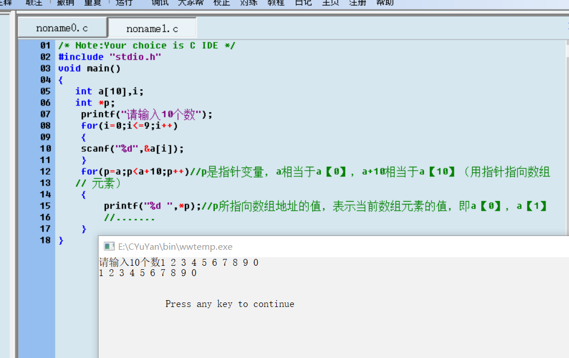
Task: Click the comment 'p是指针变量' on line 12
Action: [x=232, y=172]
